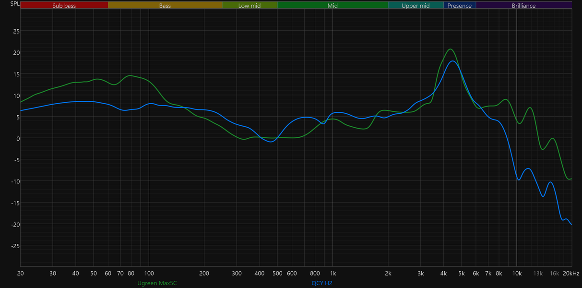
Task: Toggle the QCY H2 legend label
Action: coord(322,283)
